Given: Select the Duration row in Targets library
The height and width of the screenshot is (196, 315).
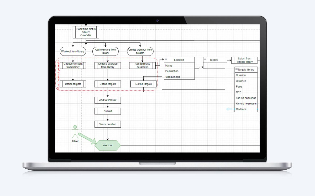Looking at the screenshot, I should click(x=246, y=75).
